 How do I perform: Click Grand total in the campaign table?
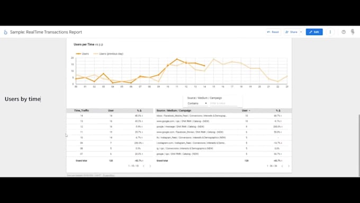(163, 161)
